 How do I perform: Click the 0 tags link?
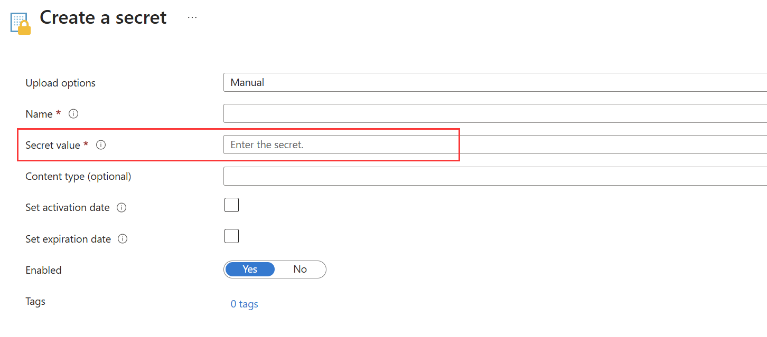244,304
